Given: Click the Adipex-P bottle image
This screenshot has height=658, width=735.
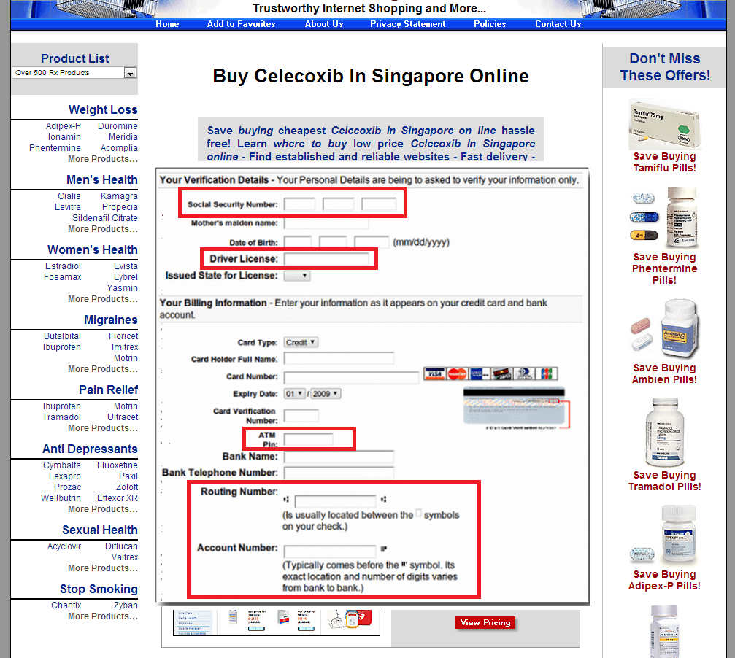Looking at the screenshot, I should tap(664, 535).
